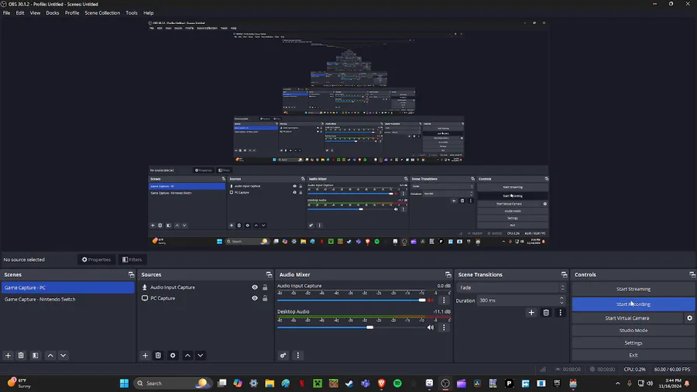Viewport: 697px width, 392px height.
Task: Move source up arrow in Sources dock
Action: point(187,356)
